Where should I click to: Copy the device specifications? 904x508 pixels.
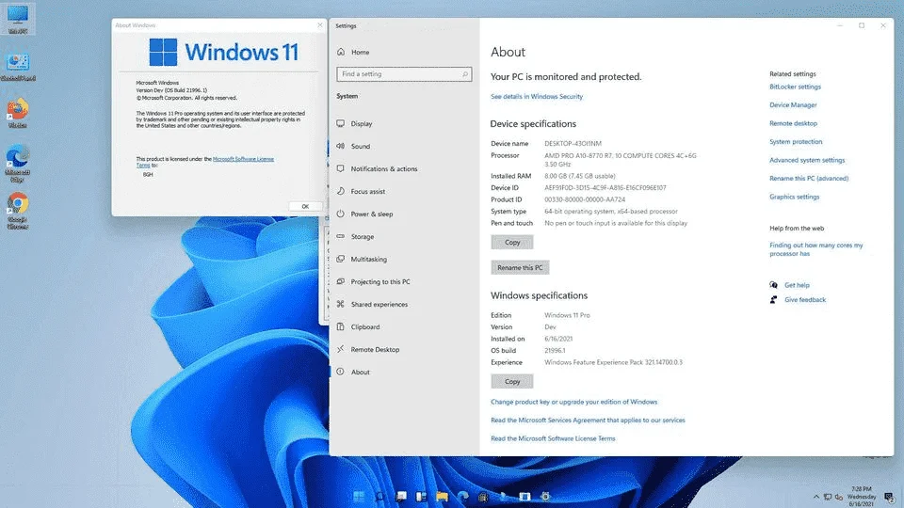(x=512, y=243)
